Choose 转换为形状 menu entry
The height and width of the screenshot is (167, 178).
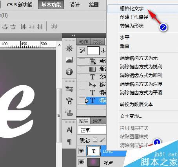coord(132,26)
